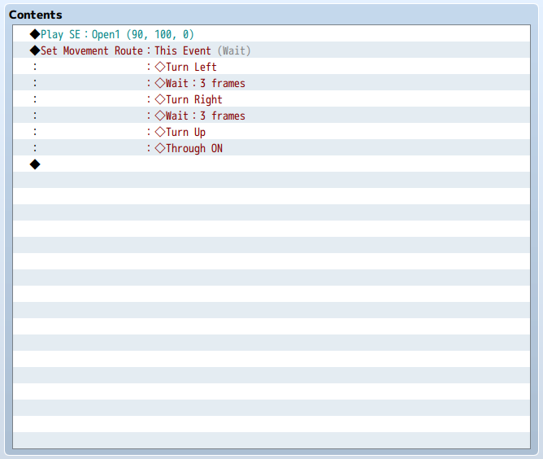Select the Through ON movement step
543x459 pixels.
[x=193, y=148]
